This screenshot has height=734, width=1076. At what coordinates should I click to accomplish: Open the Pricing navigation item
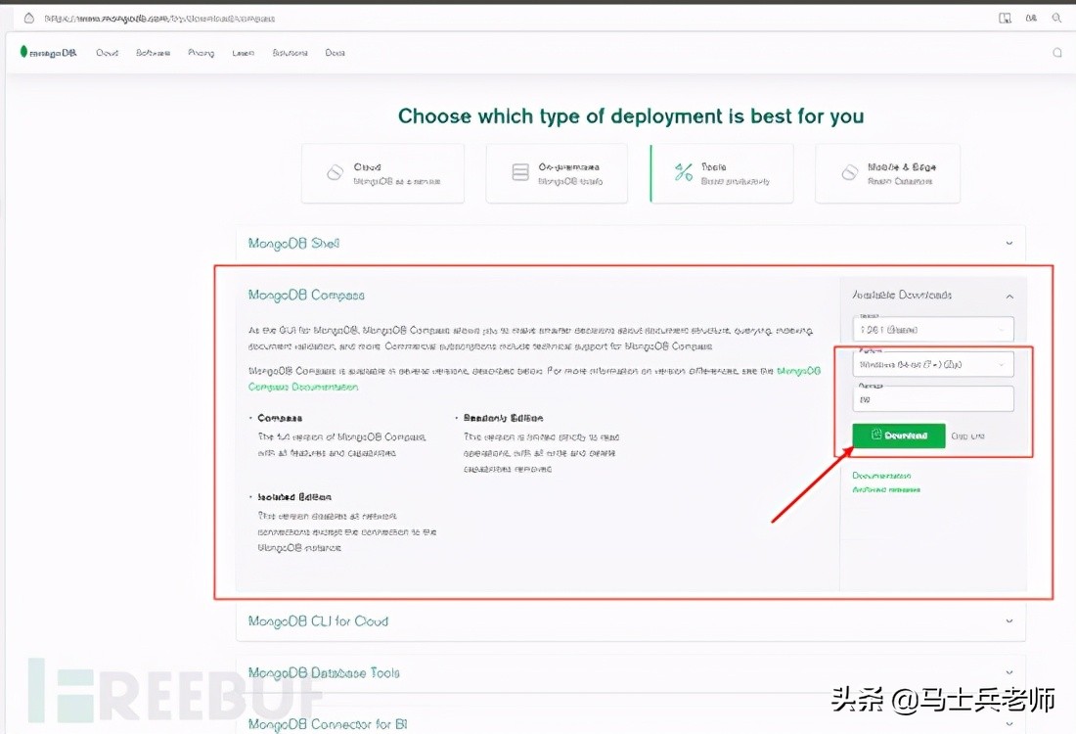(x=202, y=52)
